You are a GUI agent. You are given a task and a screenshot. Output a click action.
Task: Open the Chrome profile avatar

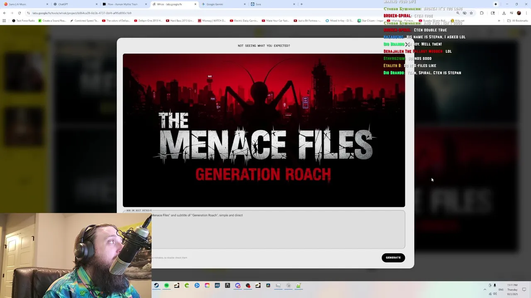(x=519, y=13)
